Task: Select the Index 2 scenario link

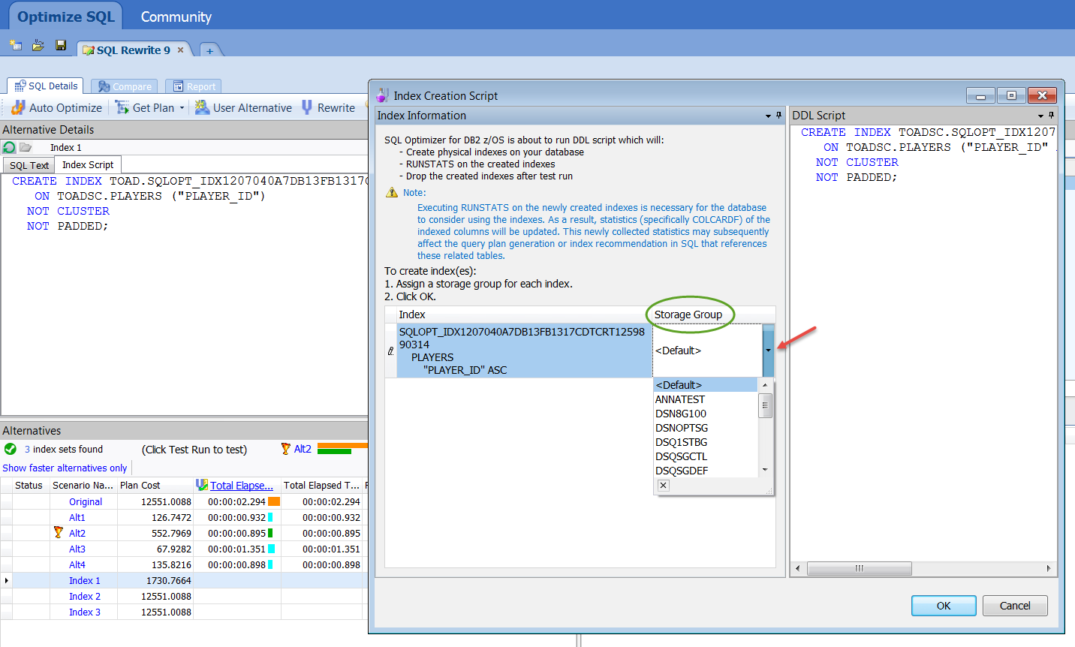Action: coord(85,596)
